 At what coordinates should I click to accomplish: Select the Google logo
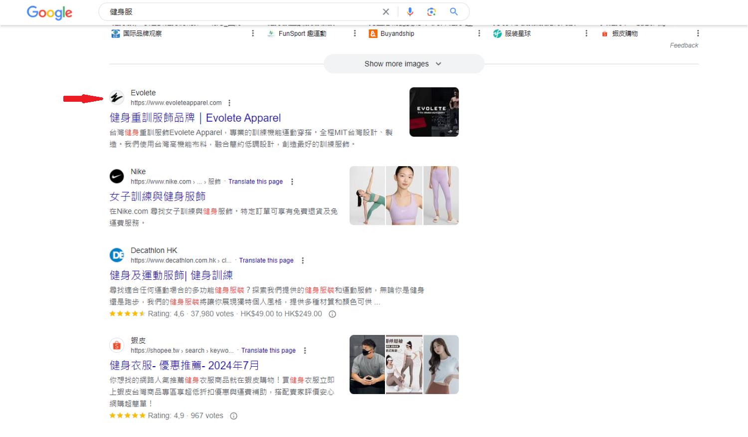(x=49, y=13)
